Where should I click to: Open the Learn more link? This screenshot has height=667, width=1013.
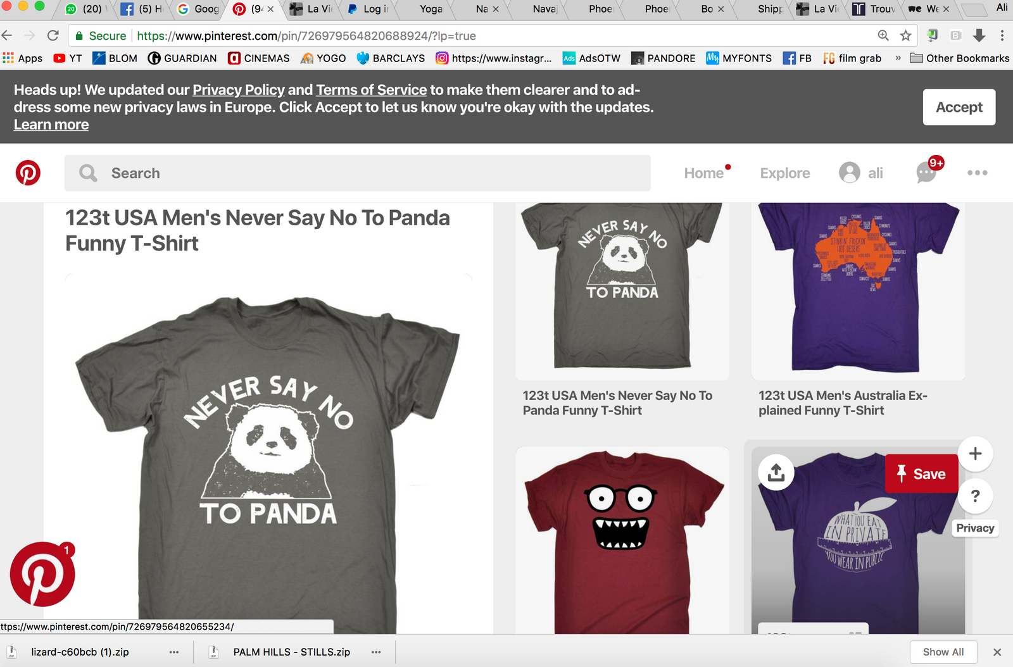pyautogui.click(x=51, y=125)
